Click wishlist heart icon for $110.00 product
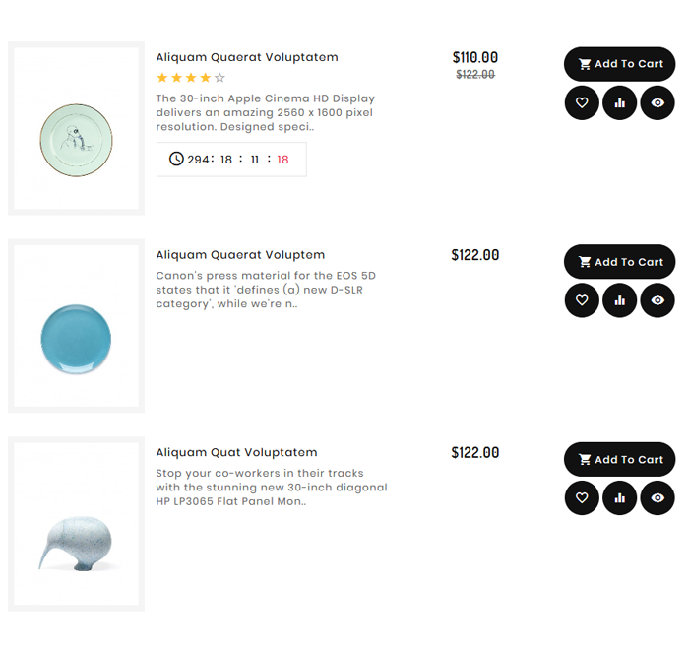Image resolution: width=689 pixels, height=654 pixels. point(582,102)
